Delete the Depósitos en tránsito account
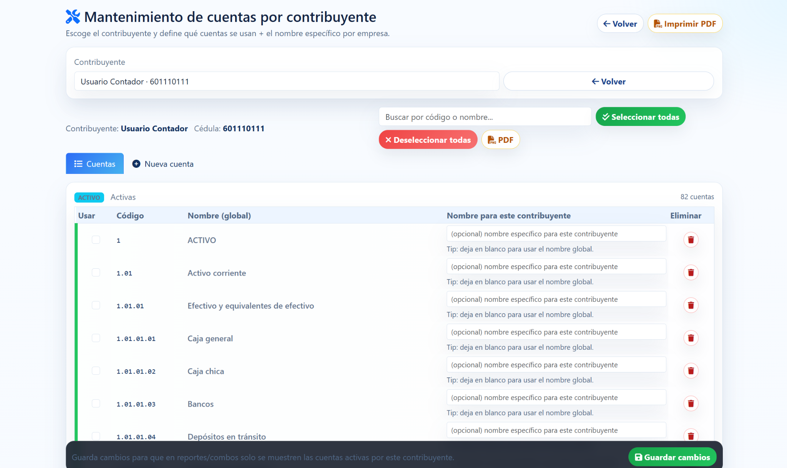 click(691, 436)
